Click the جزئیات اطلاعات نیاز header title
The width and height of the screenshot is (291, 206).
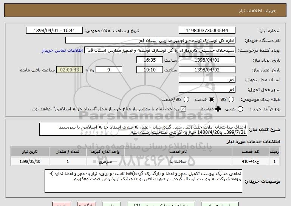click(x=257, y=11)
